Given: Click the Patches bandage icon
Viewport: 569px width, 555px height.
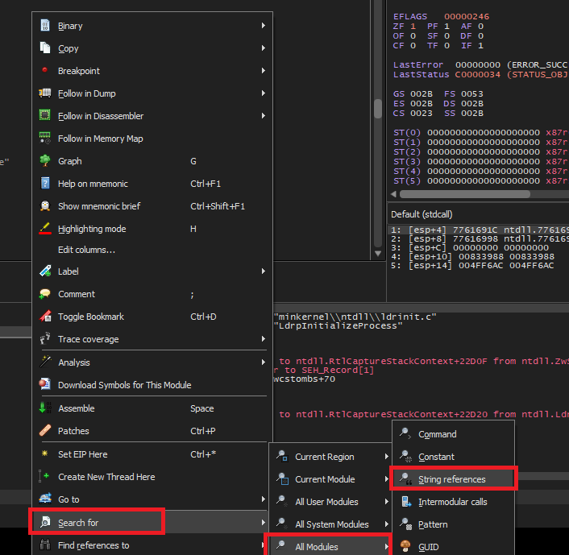Looking at the screenshot, I should 45,431.
